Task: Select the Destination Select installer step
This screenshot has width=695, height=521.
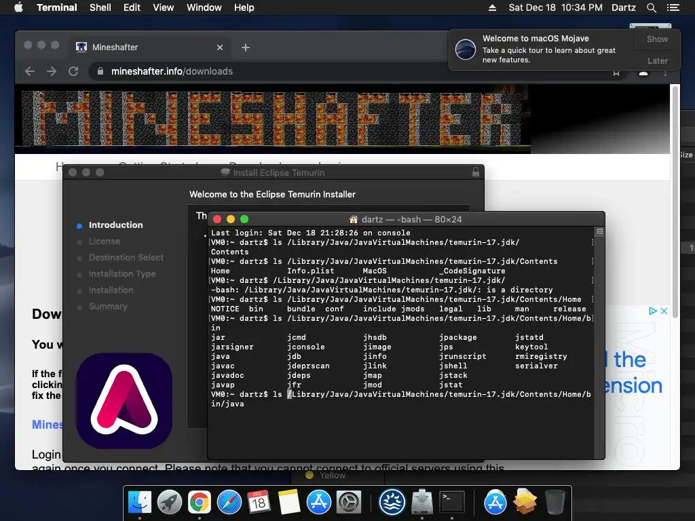Action: click(126, 257)
